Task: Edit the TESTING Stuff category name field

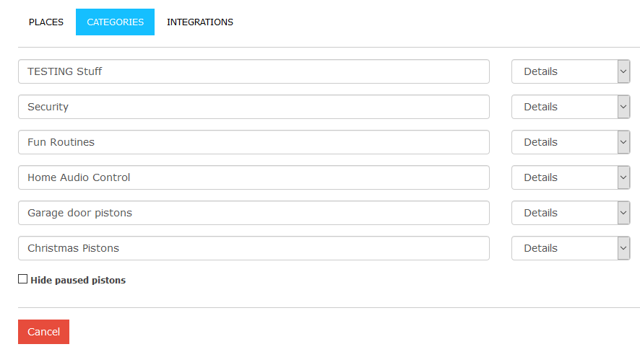Action: [x=254, y=71]
